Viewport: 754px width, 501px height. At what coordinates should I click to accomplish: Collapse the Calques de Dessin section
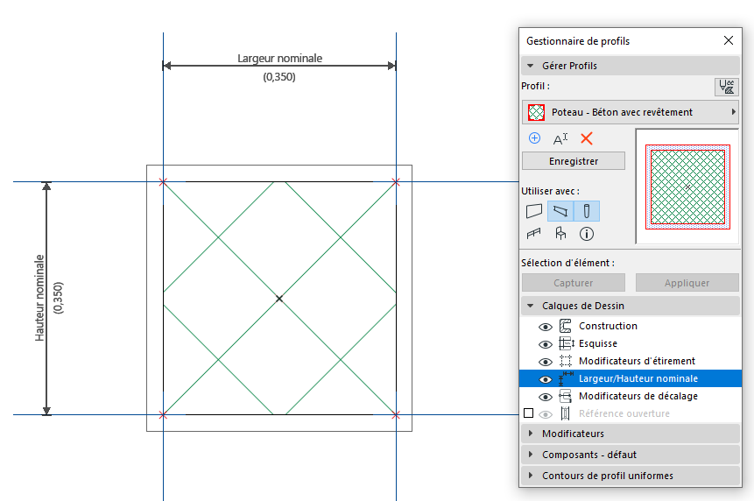tap(531, 306)
